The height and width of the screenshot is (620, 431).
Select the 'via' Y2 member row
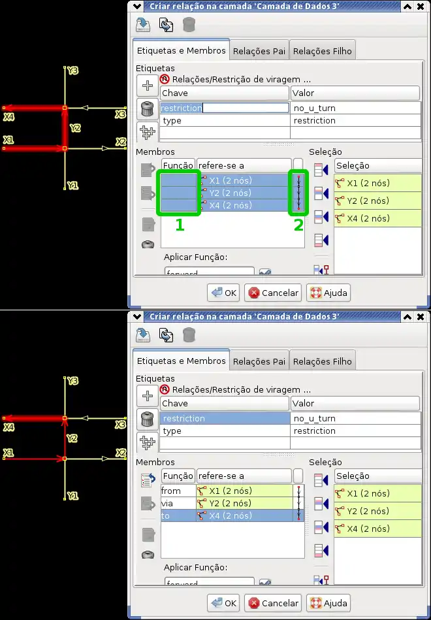(x=232, y=503)
